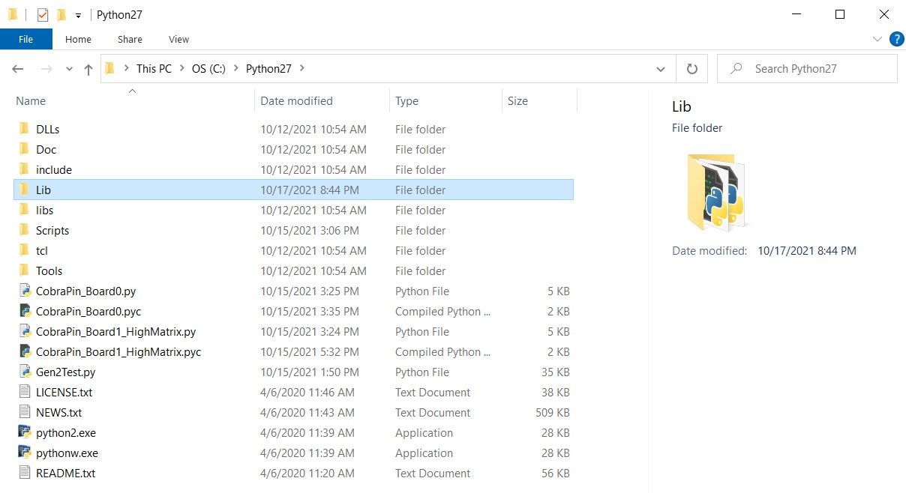Sort files by Date modified column
The height and width of the screenshot is (493, 906).
coord(296,101)
